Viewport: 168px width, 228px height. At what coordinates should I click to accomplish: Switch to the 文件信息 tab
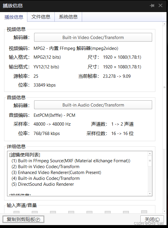[x=41, y=17]
